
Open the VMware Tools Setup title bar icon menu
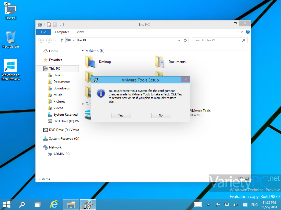coord(96,80)
